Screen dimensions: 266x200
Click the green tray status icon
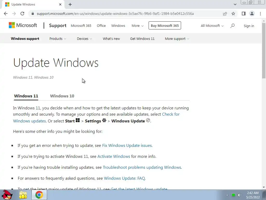point(234,195)
